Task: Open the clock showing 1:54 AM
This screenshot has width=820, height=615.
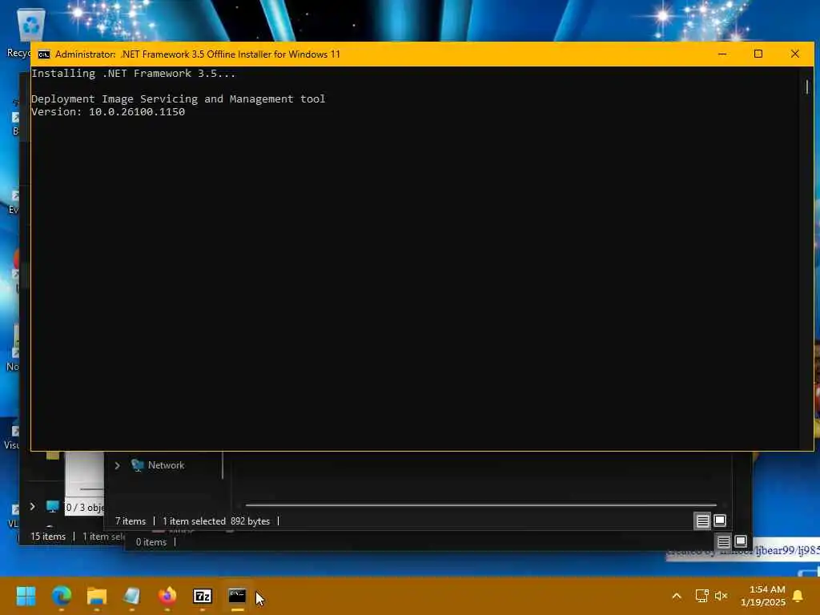Action: (763, 596)
